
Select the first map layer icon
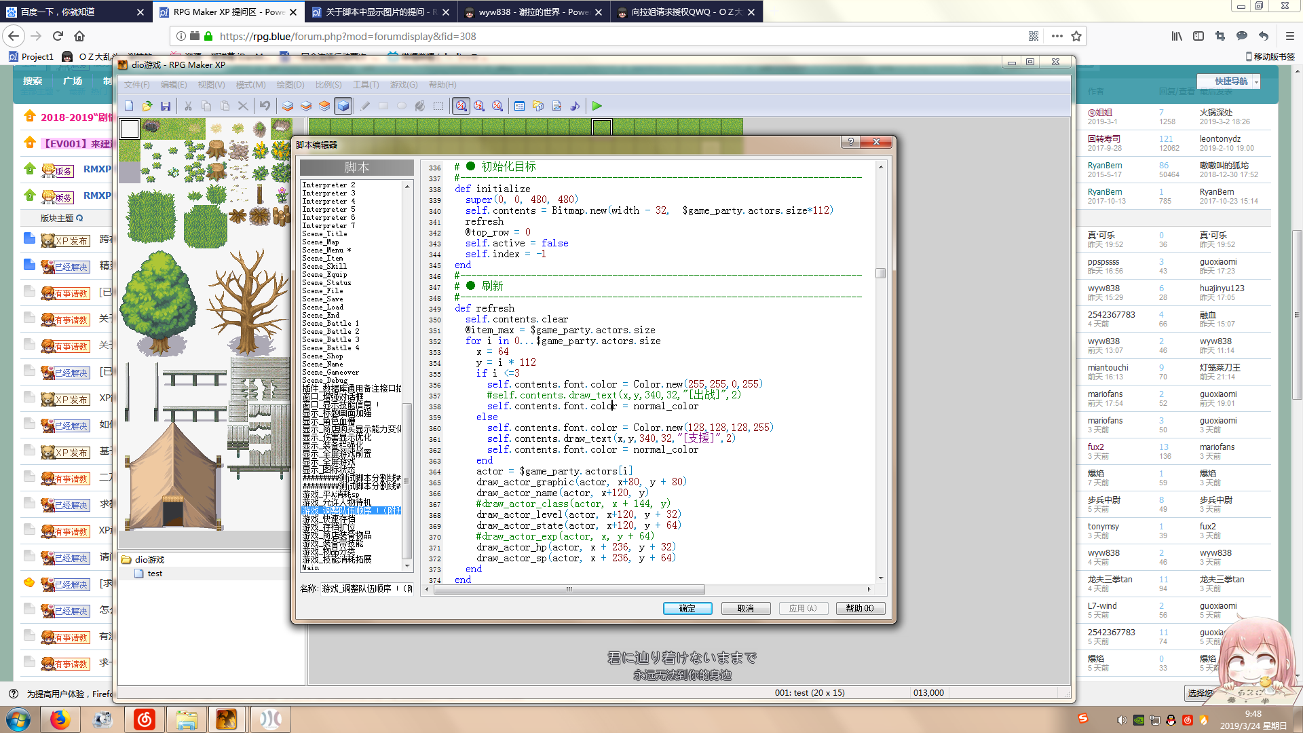(x=288, y=106)
